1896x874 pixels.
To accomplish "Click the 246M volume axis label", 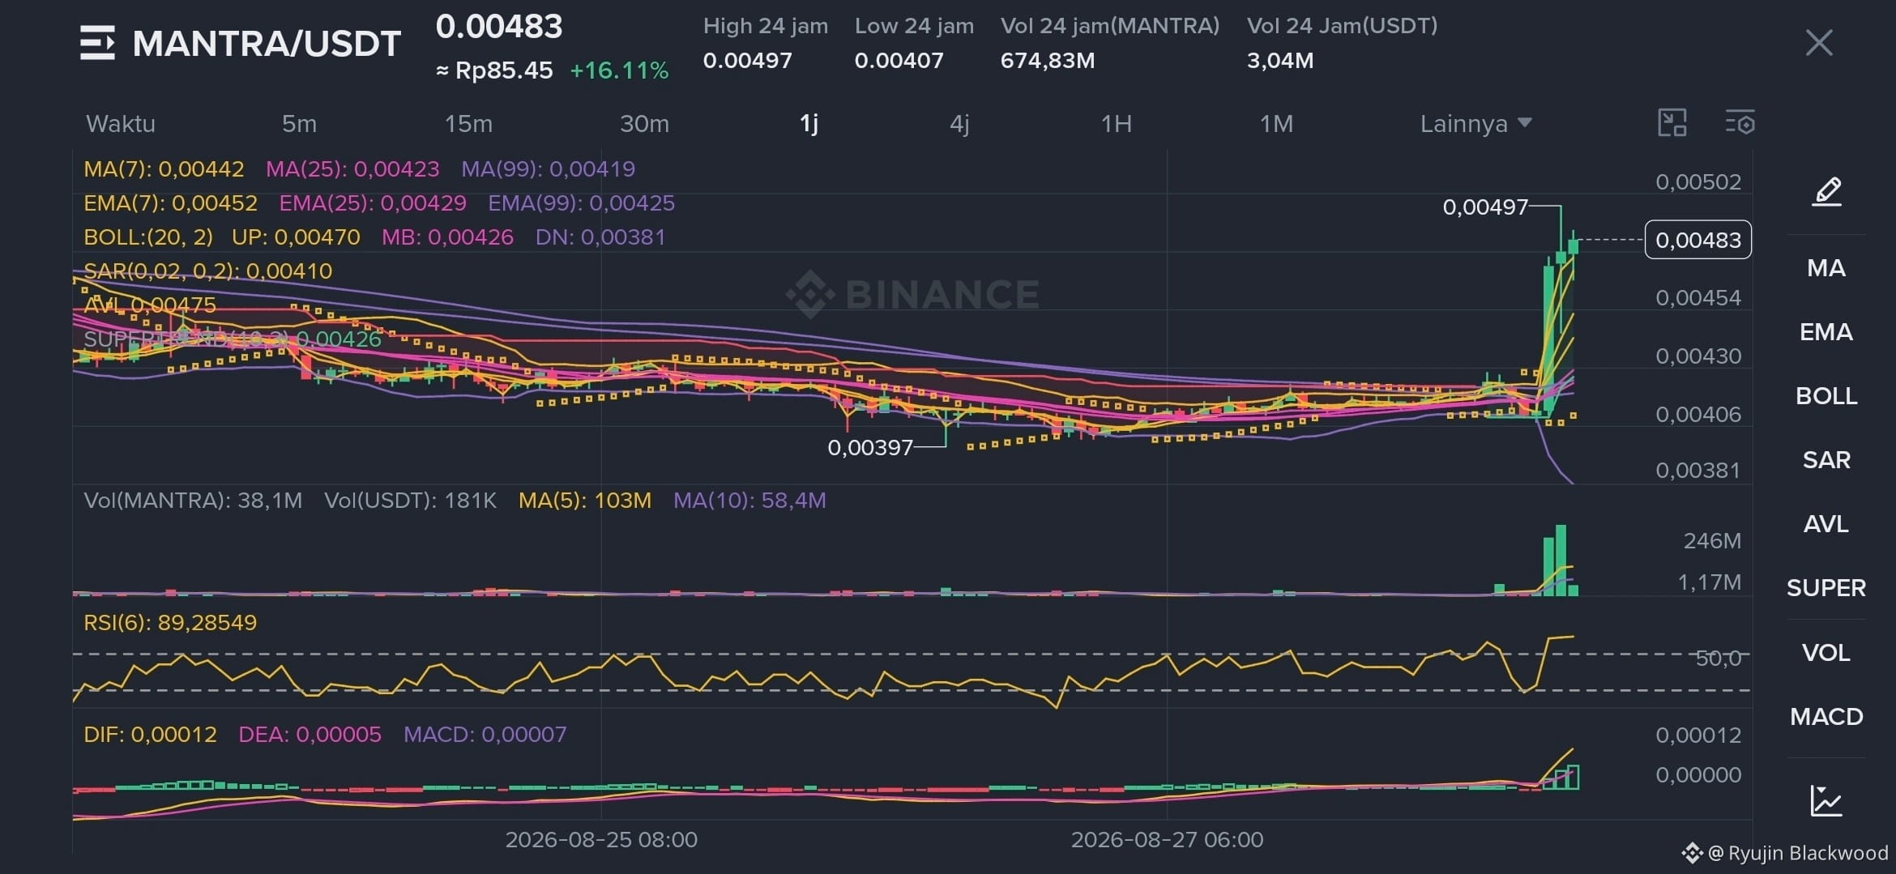I will click(x=1712, y=541).
